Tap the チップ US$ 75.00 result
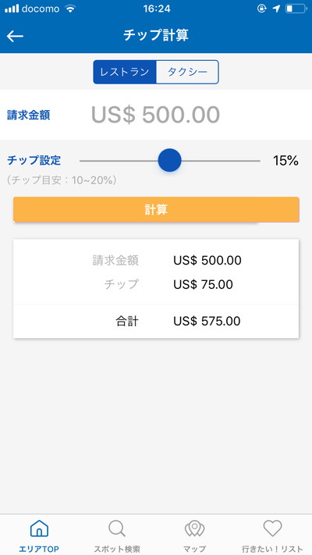The width and height of the screenshot is (312, 555). (x=203, y=285)
